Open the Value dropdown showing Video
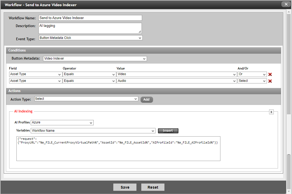Image resolution: width=292 pixels, height=194 pixels. pyautogui.click(x=177, y=74)
